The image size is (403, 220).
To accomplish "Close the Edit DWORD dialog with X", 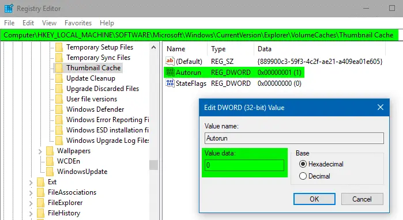I will click(x=381, y=107).
